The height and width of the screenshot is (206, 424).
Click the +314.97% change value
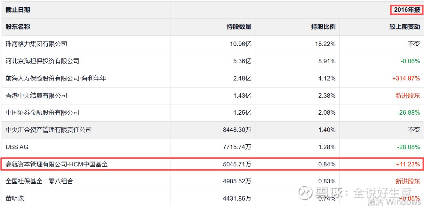click(x=405, y=78)
